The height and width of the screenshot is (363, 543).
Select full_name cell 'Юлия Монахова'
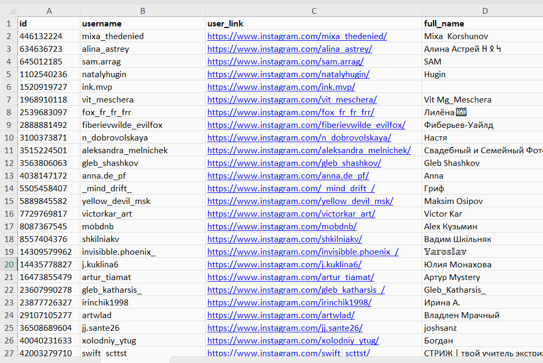tap(483, 264)
